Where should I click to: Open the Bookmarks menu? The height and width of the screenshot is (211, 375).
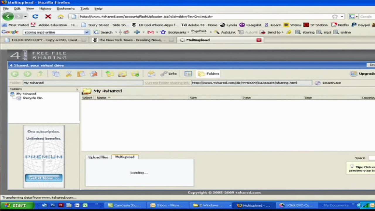click(x=66, y=9)
